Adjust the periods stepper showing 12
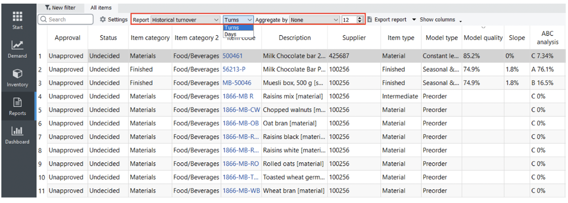Image resolution: width=568 pixels, height=203 pixels. (x=360, y=20)
